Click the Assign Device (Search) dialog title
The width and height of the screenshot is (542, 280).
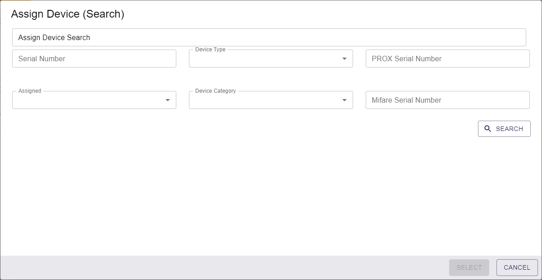tap(68, 14)
